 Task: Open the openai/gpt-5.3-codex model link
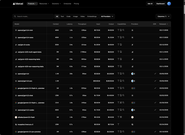pyautogui.click(x=26, y=110)
